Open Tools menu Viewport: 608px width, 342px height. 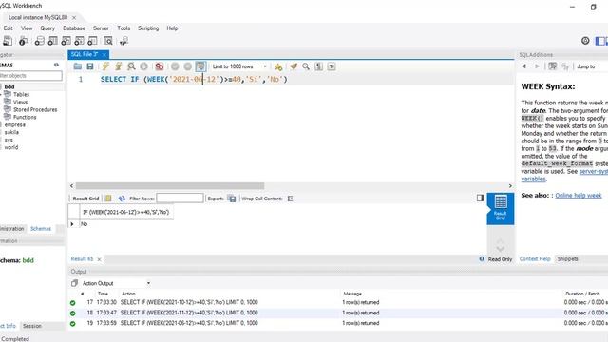123,28
